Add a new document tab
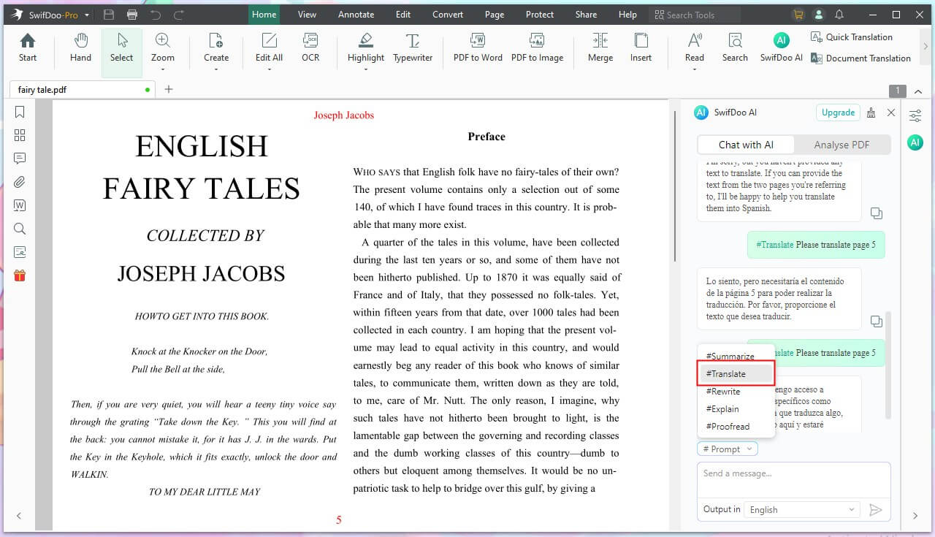The height and width of the screenshot is (537, 935). [x=169, y=89]
